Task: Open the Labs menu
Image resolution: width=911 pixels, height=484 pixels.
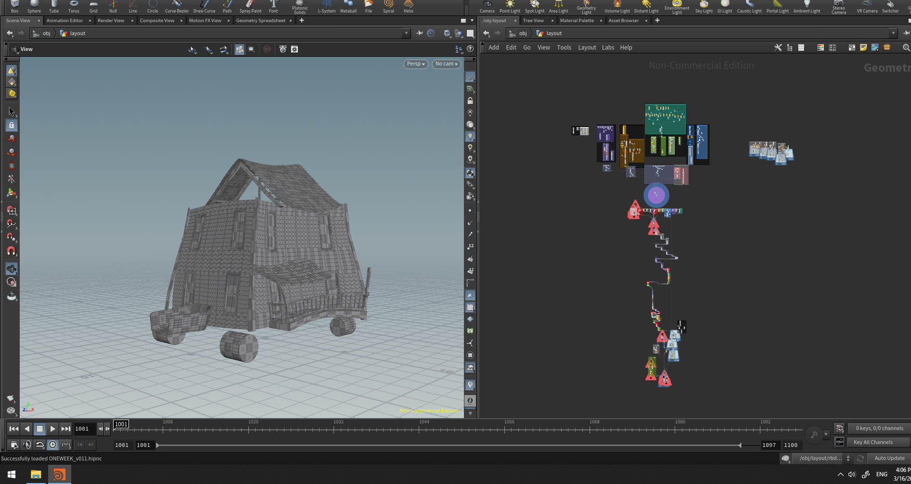Action: pos(608,48)
